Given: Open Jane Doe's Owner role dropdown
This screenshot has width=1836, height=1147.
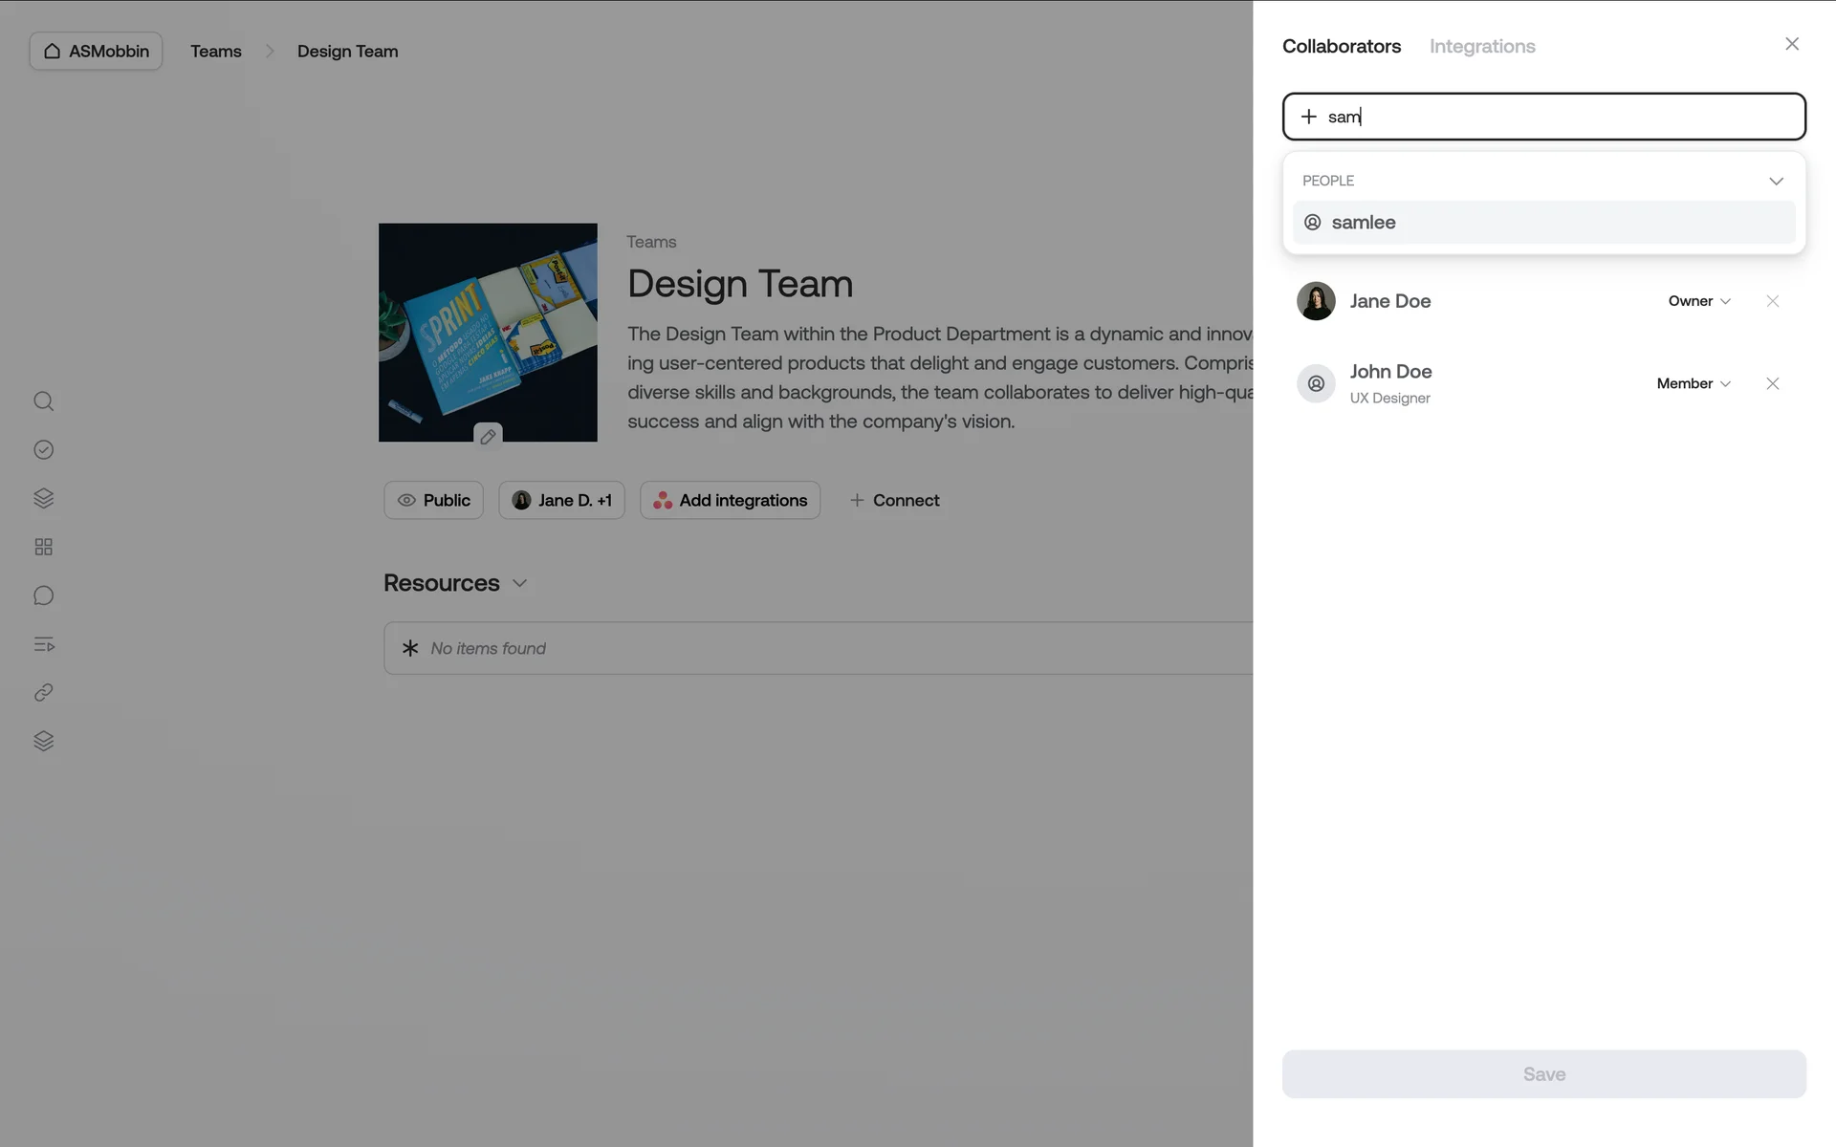Looking at the screenshot, I should (1699, 301).
